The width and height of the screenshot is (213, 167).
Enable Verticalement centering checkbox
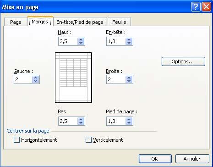[x=88, y=140]
